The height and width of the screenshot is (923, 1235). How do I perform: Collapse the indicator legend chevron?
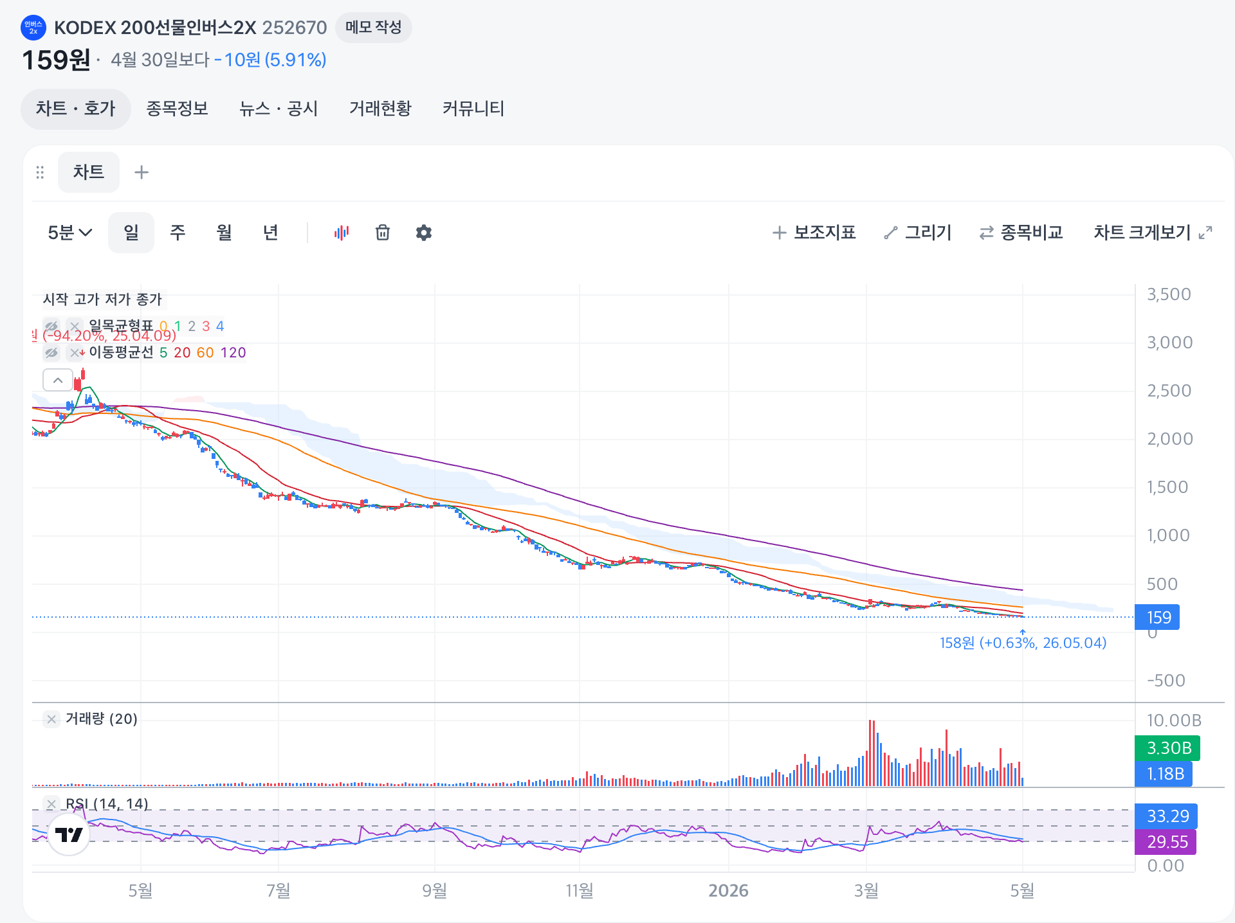(58, 381)
